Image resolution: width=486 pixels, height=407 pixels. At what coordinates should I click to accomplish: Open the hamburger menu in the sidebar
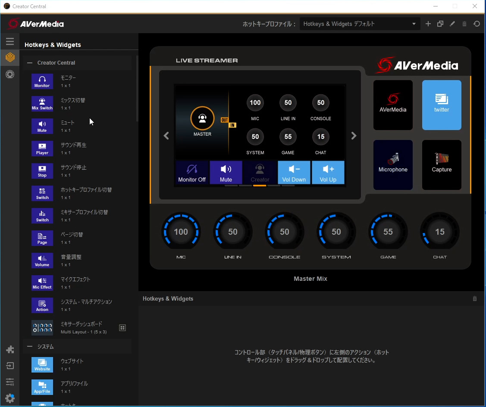[x=10, y=41]
